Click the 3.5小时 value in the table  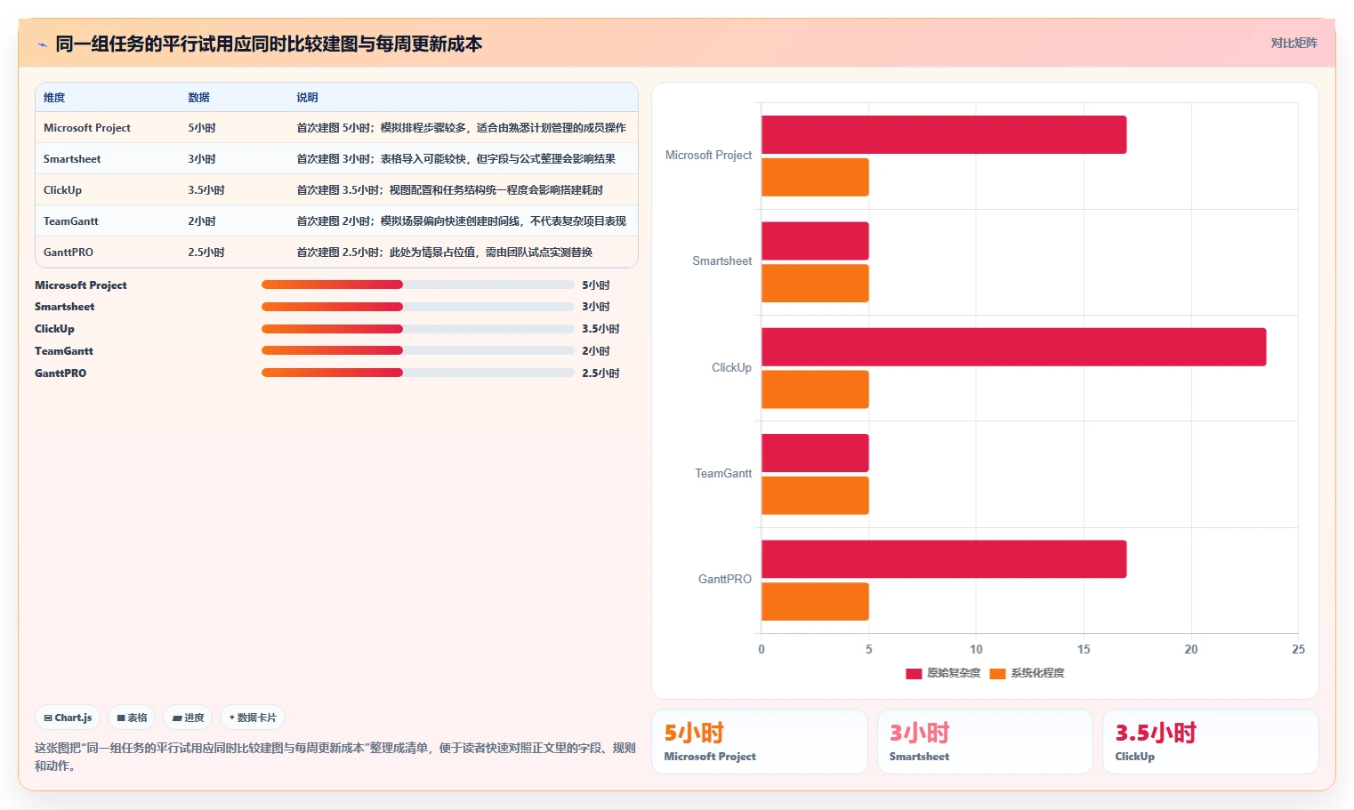pyautogui.click(x=206, y=190)
